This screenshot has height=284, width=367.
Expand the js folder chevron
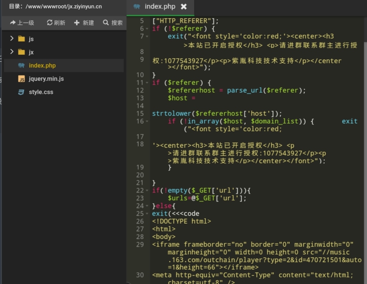tap(12, 39)
